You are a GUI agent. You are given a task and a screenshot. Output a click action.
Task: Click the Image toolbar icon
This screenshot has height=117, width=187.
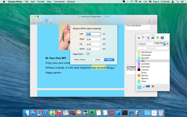click(x=33, y=21)
